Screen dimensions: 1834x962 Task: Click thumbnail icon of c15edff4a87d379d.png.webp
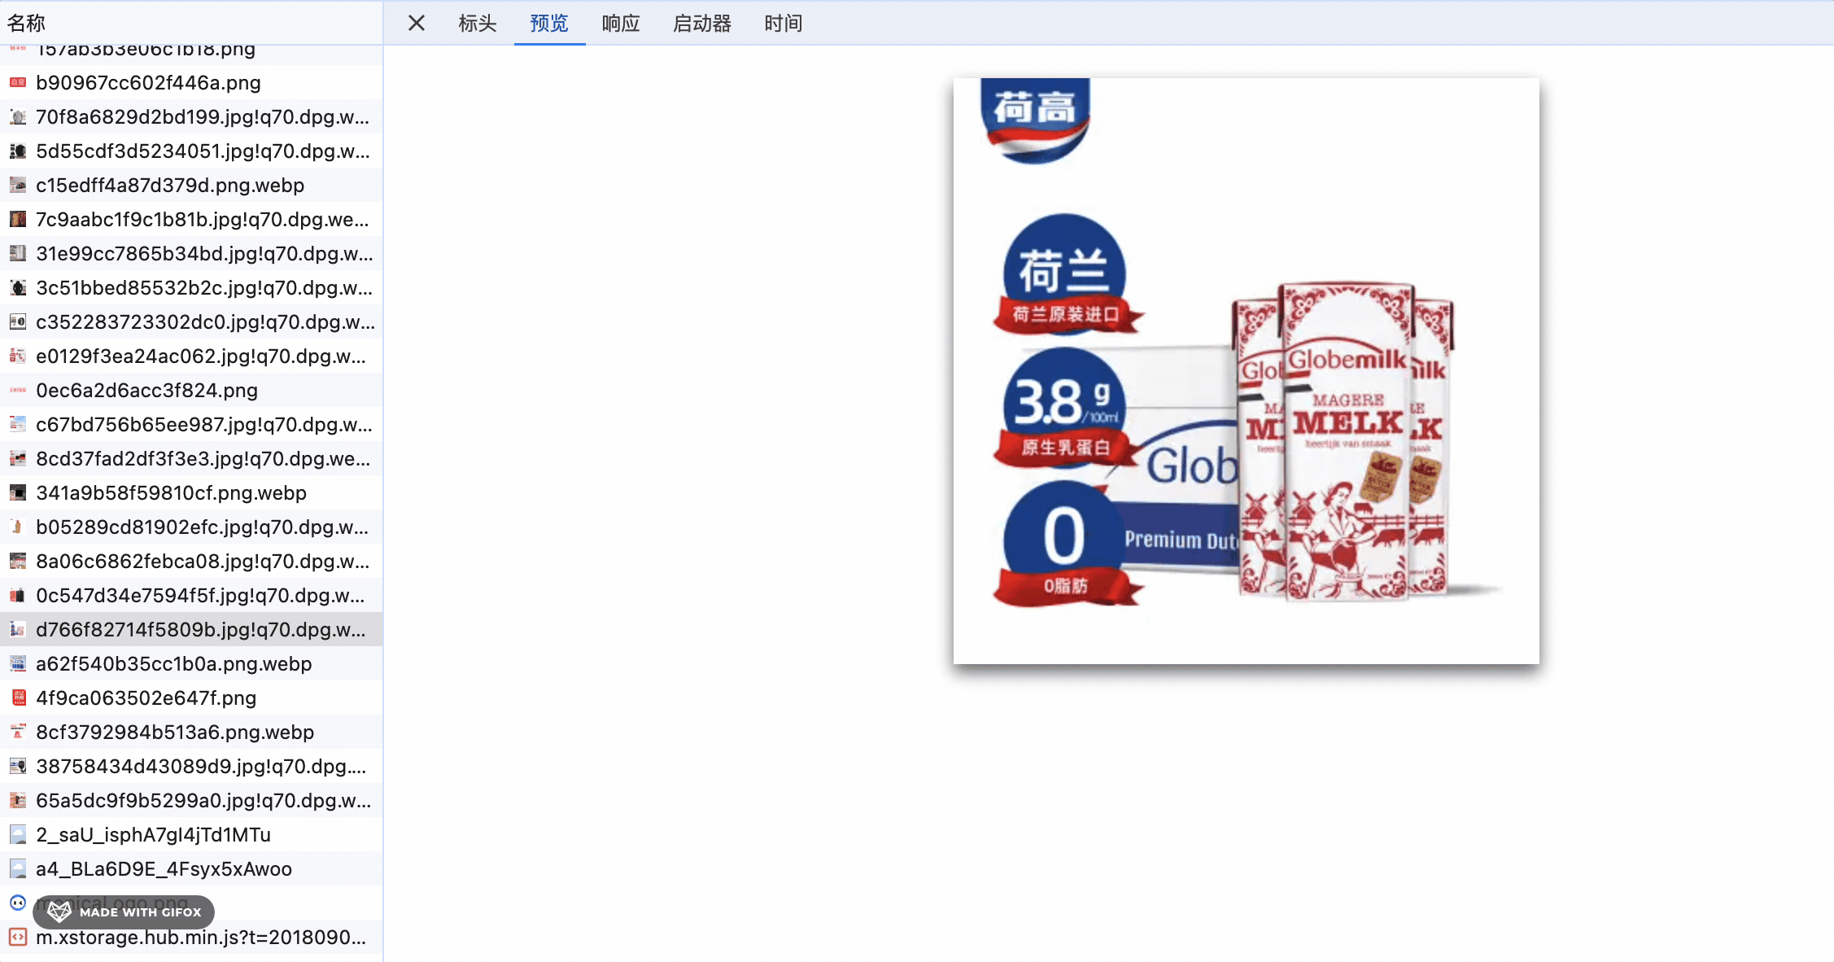coord(18,185)
